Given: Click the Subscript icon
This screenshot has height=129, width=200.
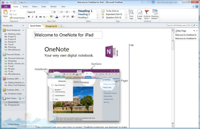Looking at the screenshot, I should (44, 17).
